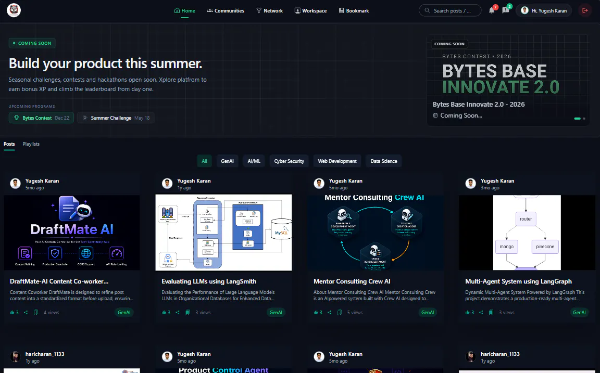
Task: Select the Posts tab
Action: 9,144
